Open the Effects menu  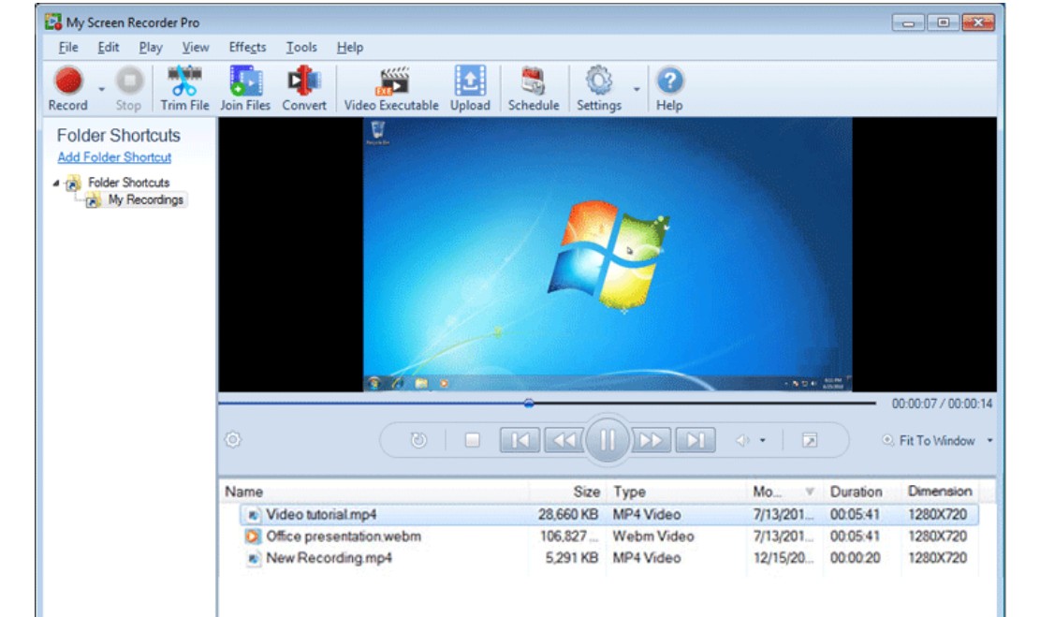tap(247, 47)
